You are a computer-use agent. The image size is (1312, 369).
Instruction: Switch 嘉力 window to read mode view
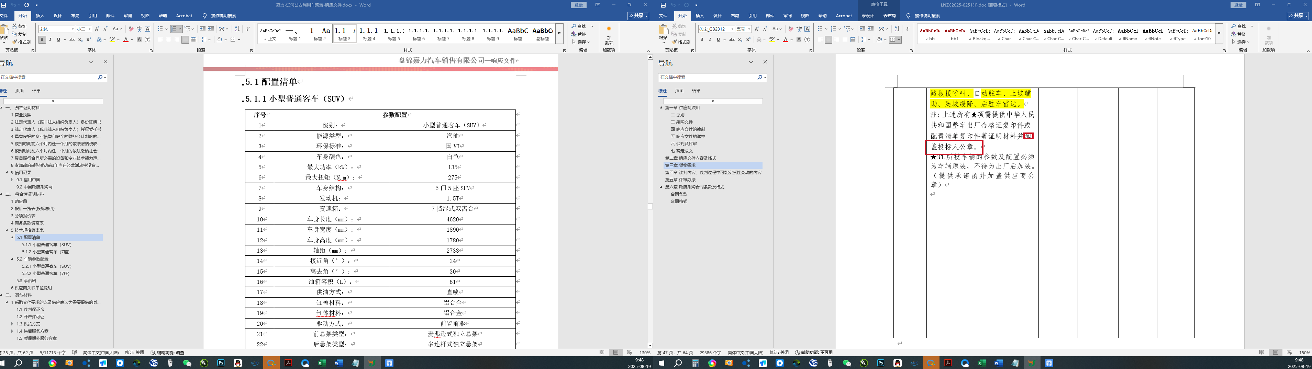pyautogui.click(x=602, y=352)
